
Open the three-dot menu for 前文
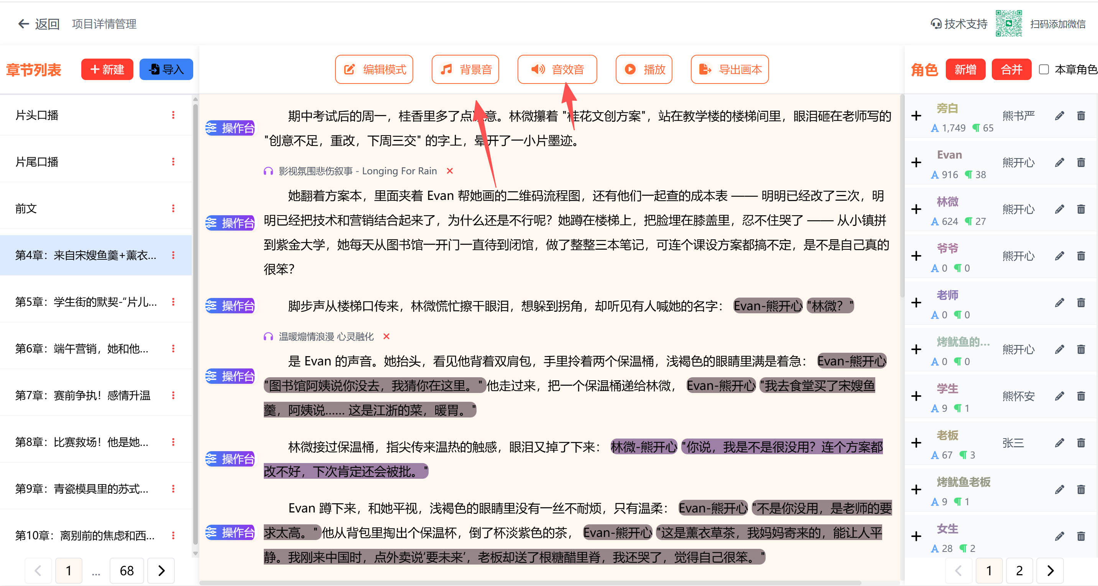coord(173,208)
